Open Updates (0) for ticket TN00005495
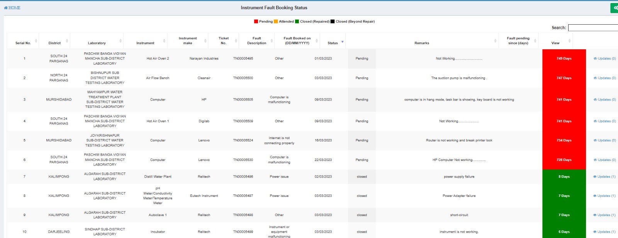This screenshot has height=238, width=618. click(x=605, y=59)
